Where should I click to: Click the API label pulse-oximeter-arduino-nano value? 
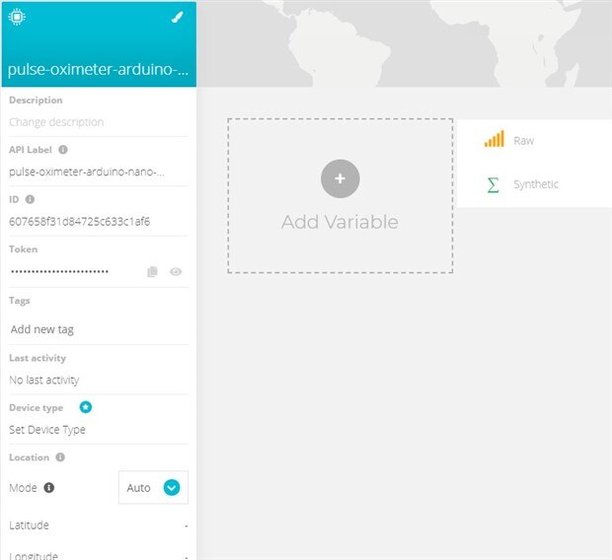coord(87,172)
